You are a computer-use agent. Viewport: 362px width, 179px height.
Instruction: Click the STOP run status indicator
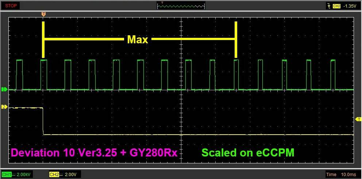tap(11, 6)
